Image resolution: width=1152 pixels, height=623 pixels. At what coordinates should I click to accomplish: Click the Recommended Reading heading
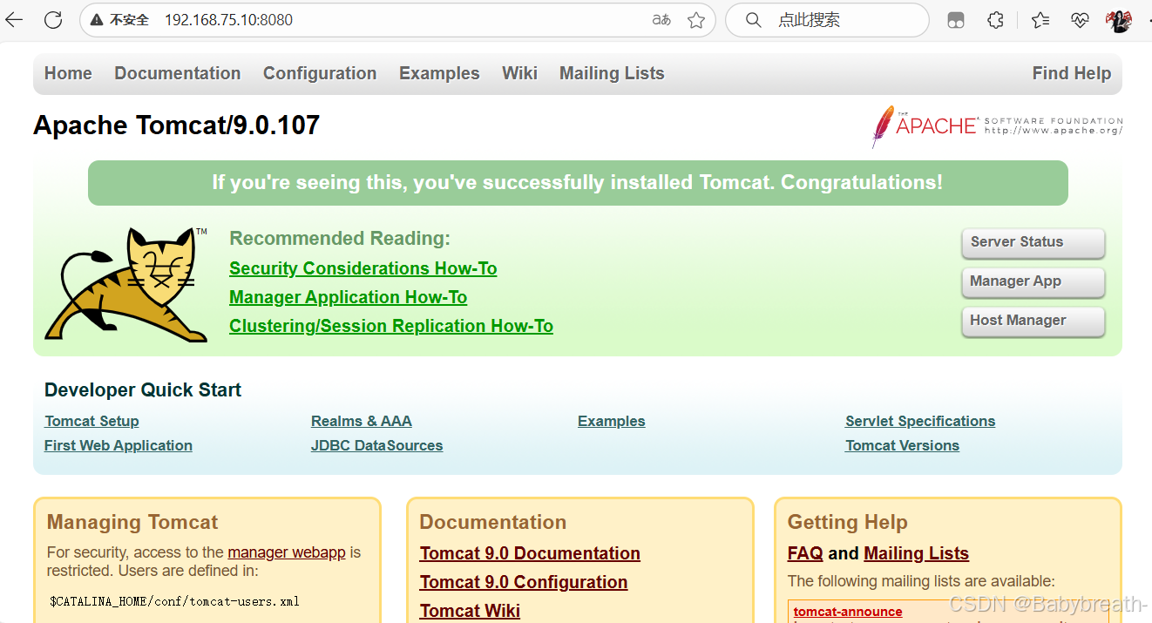(340, 239)
